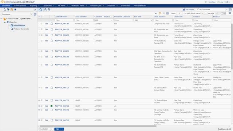Open document icon for AZIPPER_0007318
Viewport: 233px width, 131px height.
[52, 78]
